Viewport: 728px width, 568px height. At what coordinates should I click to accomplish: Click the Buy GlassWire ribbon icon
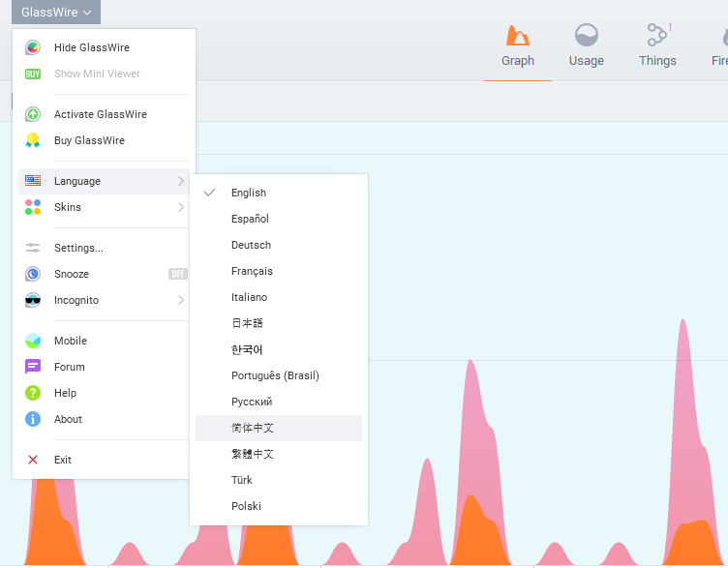click(x=33, y=140)
